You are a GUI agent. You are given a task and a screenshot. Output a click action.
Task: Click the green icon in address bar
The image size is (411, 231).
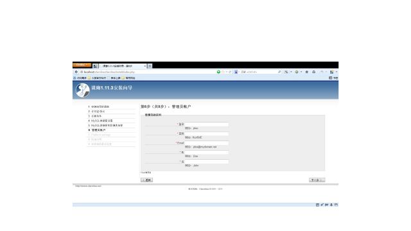tap(218, 72)
